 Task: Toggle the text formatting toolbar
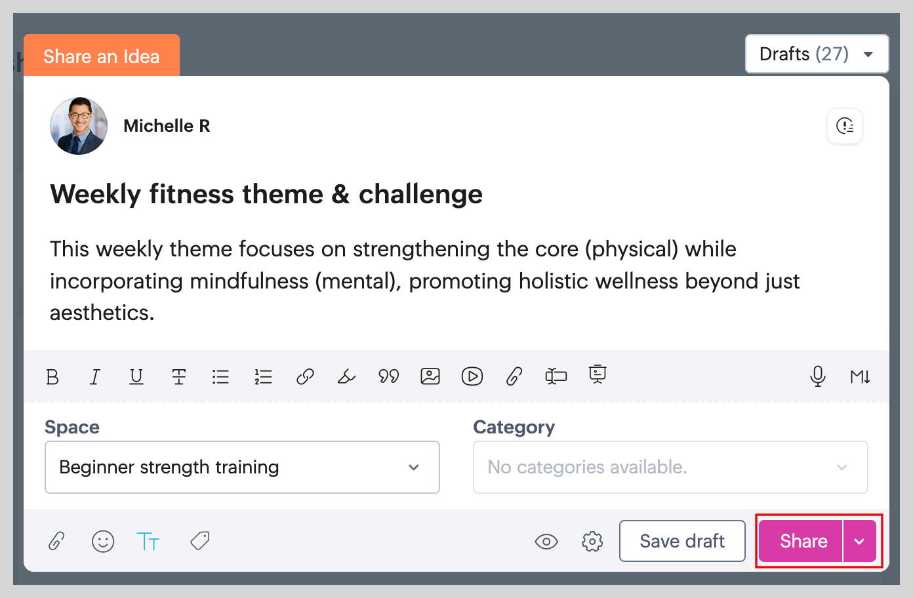tap(148, 542)
